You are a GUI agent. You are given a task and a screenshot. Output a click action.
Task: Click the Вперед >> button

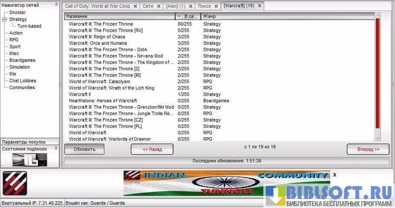point(368,149)
